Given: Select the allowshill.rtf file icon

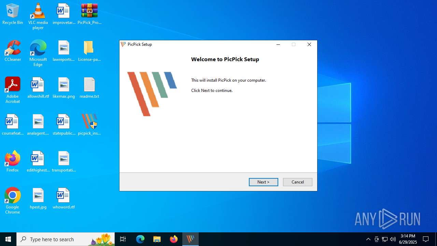Looking at the screenshot, I should point(38,88).
